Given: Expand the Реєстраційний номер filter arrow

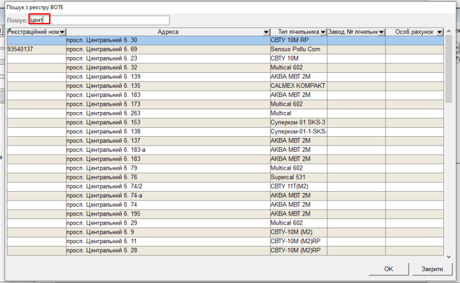Looking at the screenshot, I should click(62, 32).
